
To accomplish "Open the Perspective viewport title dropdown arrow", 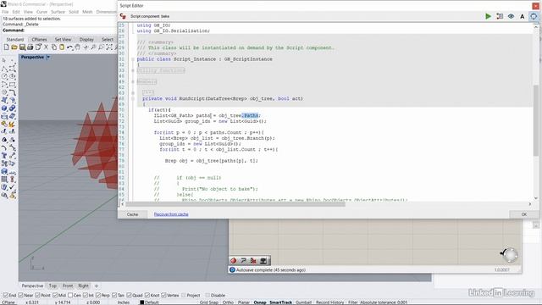I will point(48,57).
